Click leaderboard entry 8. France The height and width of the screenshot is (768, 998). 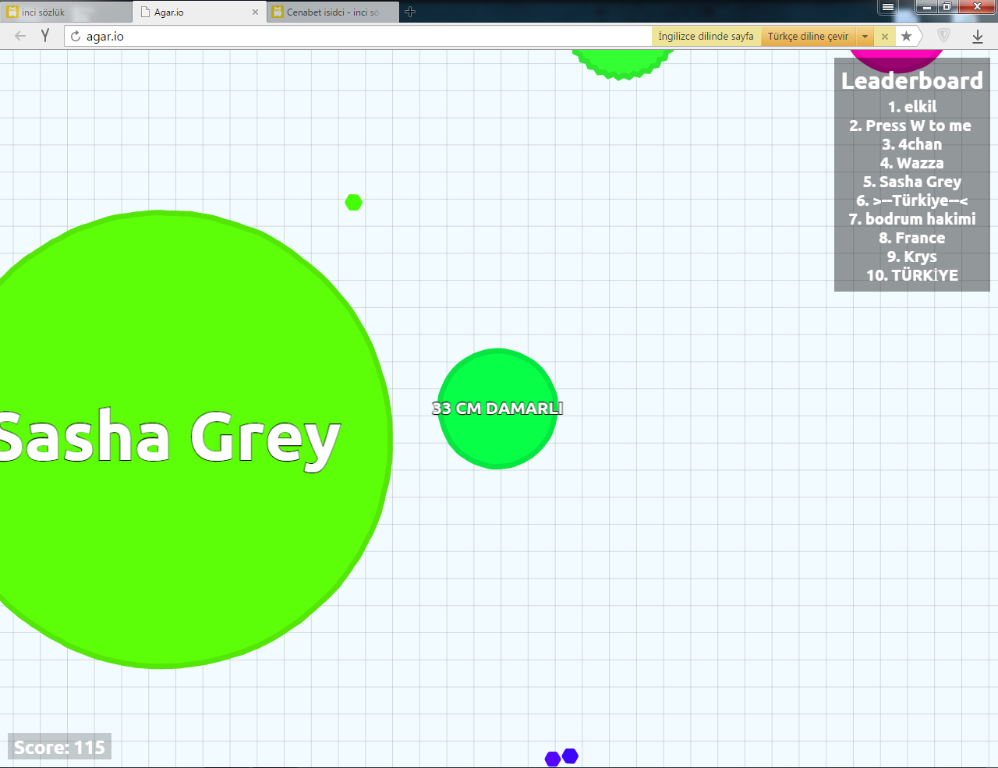(912, 238)
